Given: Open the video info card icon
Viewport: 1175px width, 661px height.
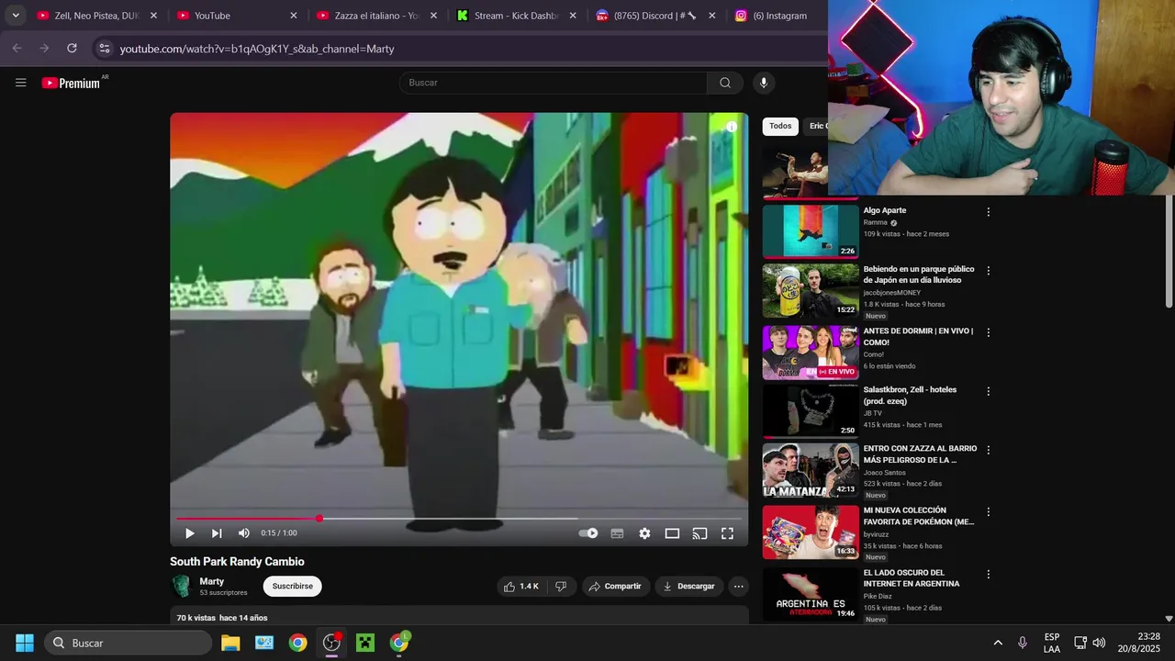Looking at the screenshot, I should [732, 127].
